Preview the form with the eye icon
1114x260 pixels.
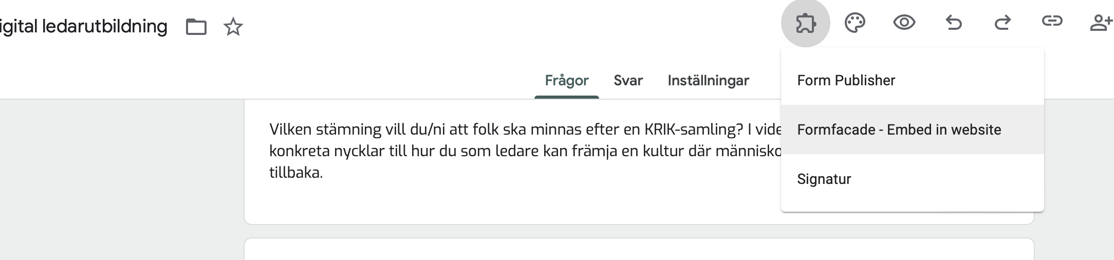click(x=904, y=23)
